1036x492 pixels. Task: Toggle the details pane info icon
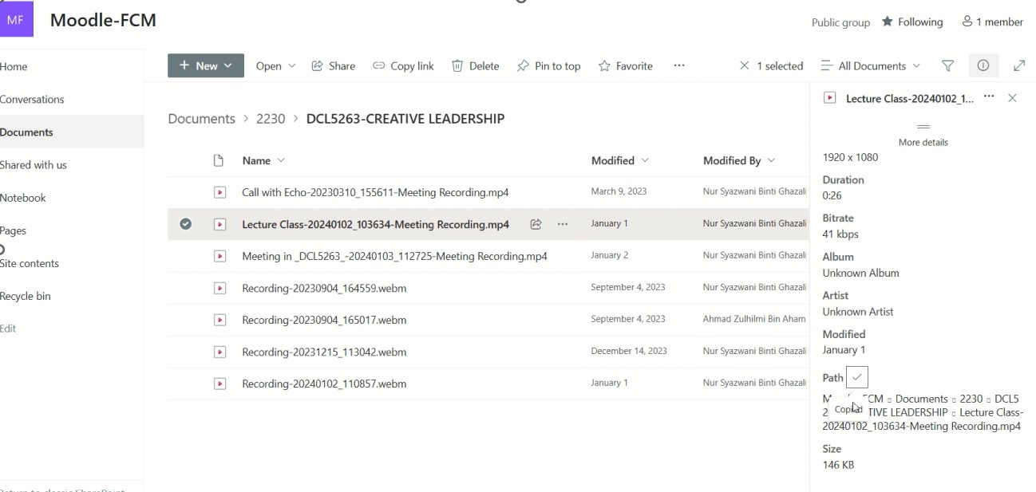[983, 66]
